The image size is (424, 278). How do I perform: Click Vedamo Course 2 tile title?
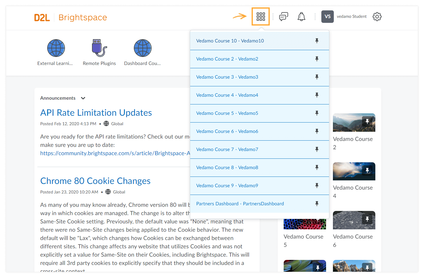point(353,143)
